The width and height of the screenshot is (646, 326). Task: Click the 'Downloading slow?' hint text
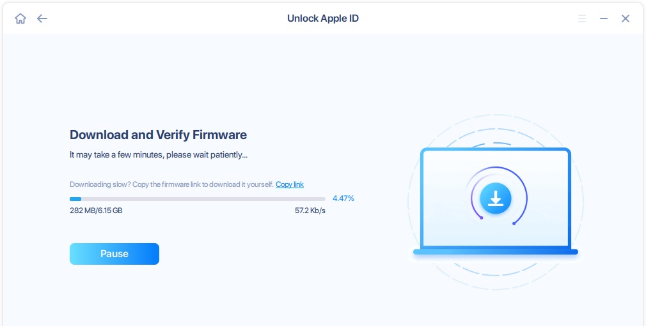click(171, 184)
